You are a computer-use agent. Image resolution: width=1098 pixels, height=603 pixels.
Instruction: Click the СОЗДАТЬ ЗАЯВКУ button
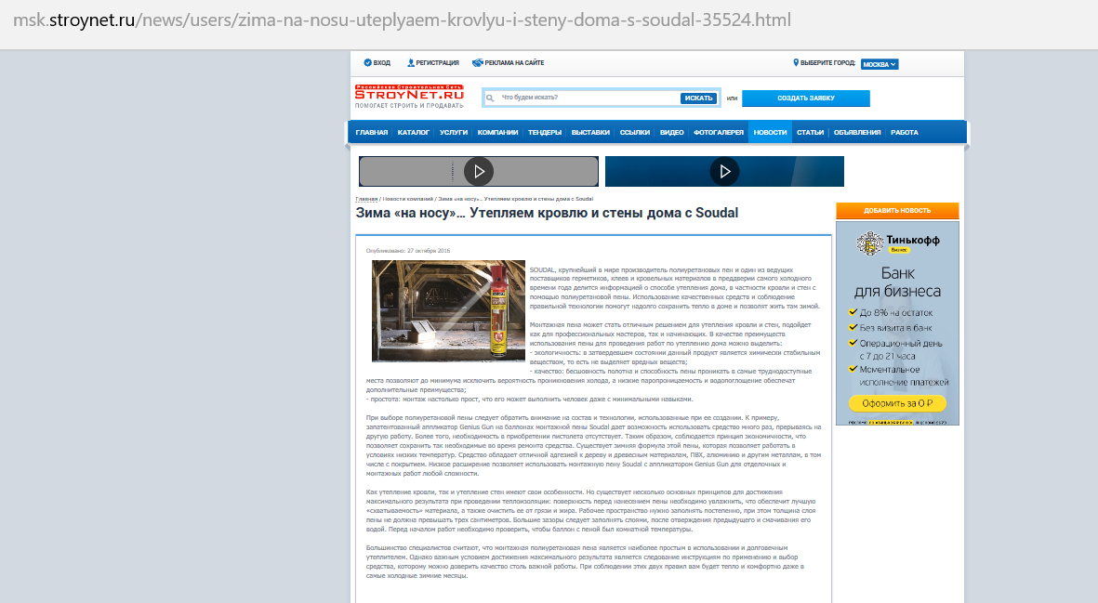(x=806, y=98)
